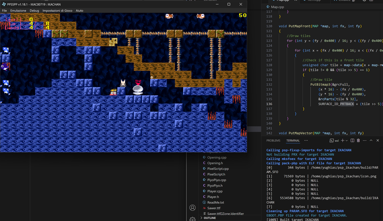This screenshot has height=221, width=383.
Task: Open the Aiuto menu in PPSSPP
Action: click(x=79, y=10)
